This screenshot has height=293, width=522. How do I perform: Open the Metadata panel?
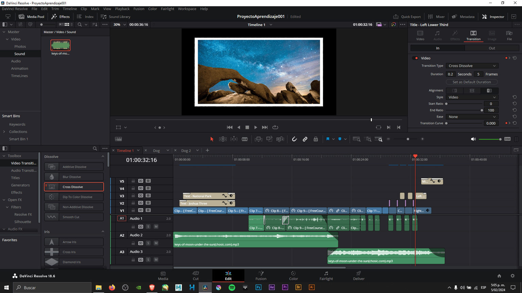pyautogui.click(x=463, y=17)
